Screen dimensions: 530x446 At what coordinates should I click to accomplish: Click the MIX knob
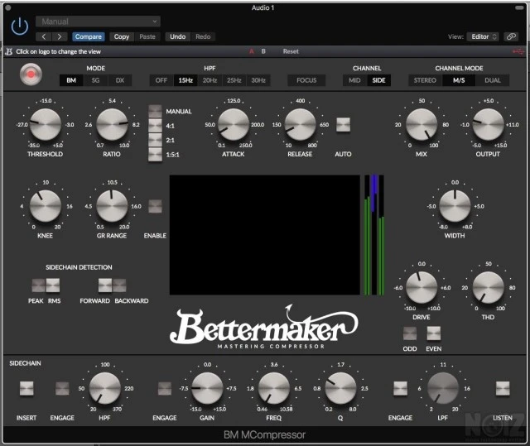tap(422, 125)
